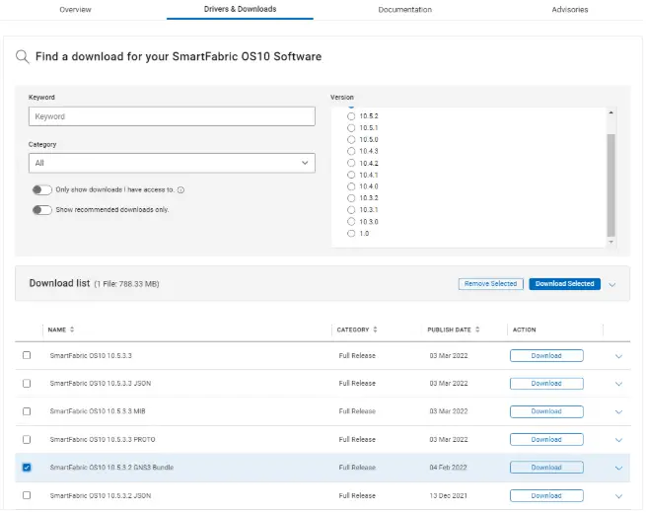Pick version 10.3.1 radio button
The image size is (646, 512).
click(x=351, y=210)
